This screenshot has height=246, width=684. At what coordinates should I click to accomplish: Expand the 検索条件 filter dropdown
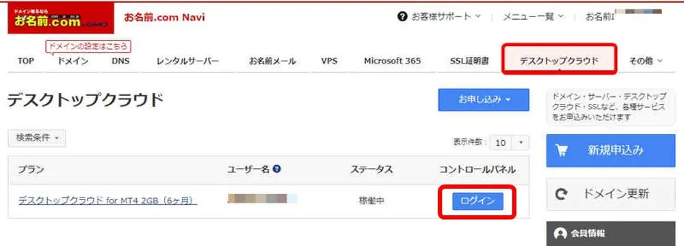[37, 138]
